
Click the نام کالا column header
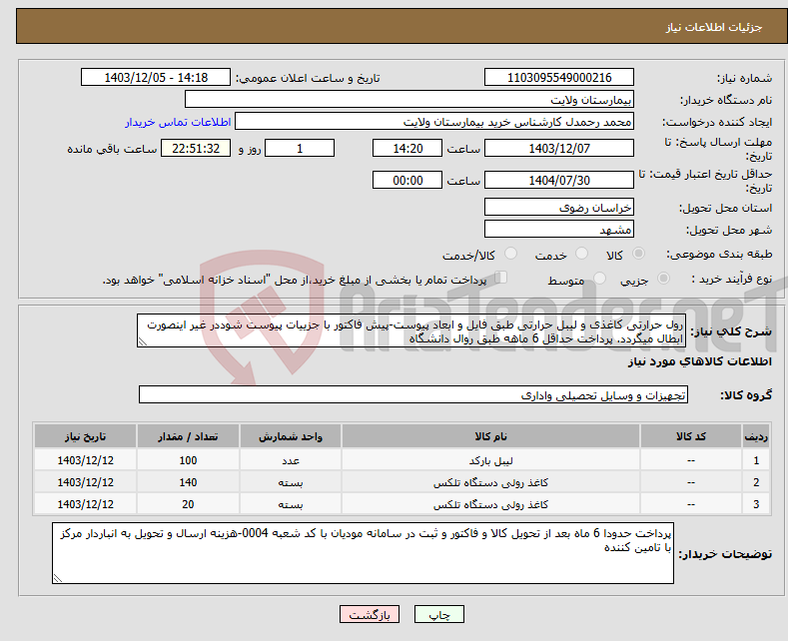[x=490, y=436]
